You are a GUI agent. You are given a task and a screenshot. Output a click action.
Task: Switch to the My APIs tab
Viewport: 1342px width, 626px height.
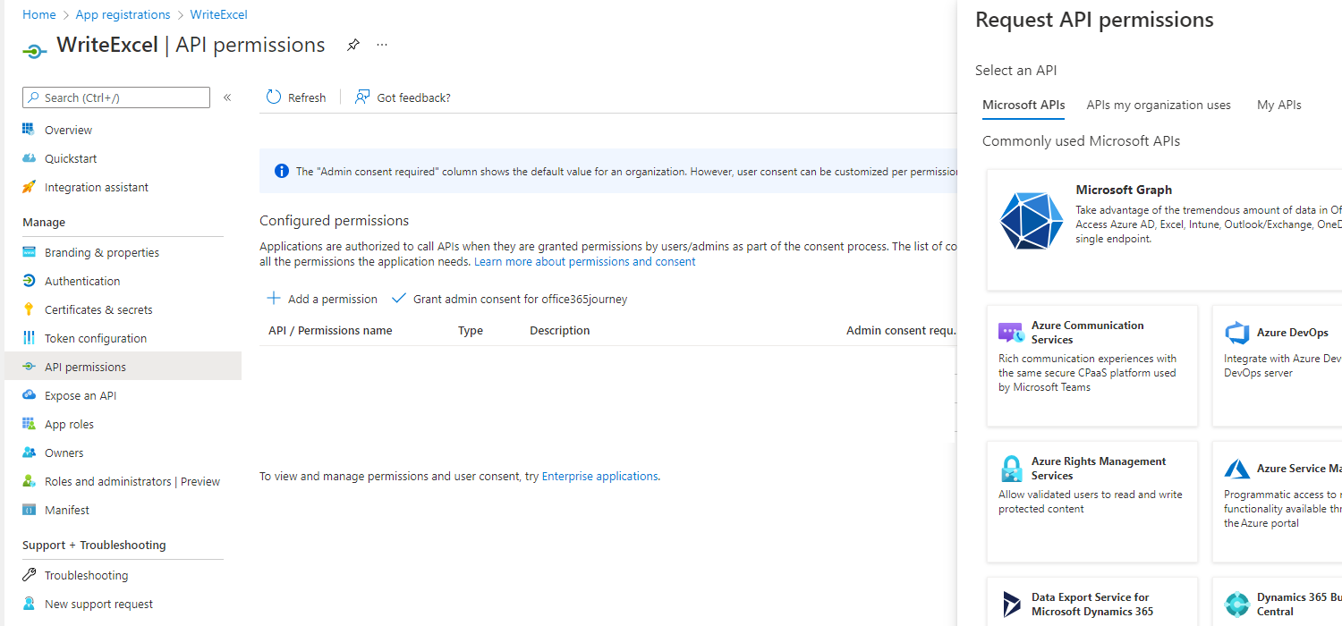(x=1279, y=105)
